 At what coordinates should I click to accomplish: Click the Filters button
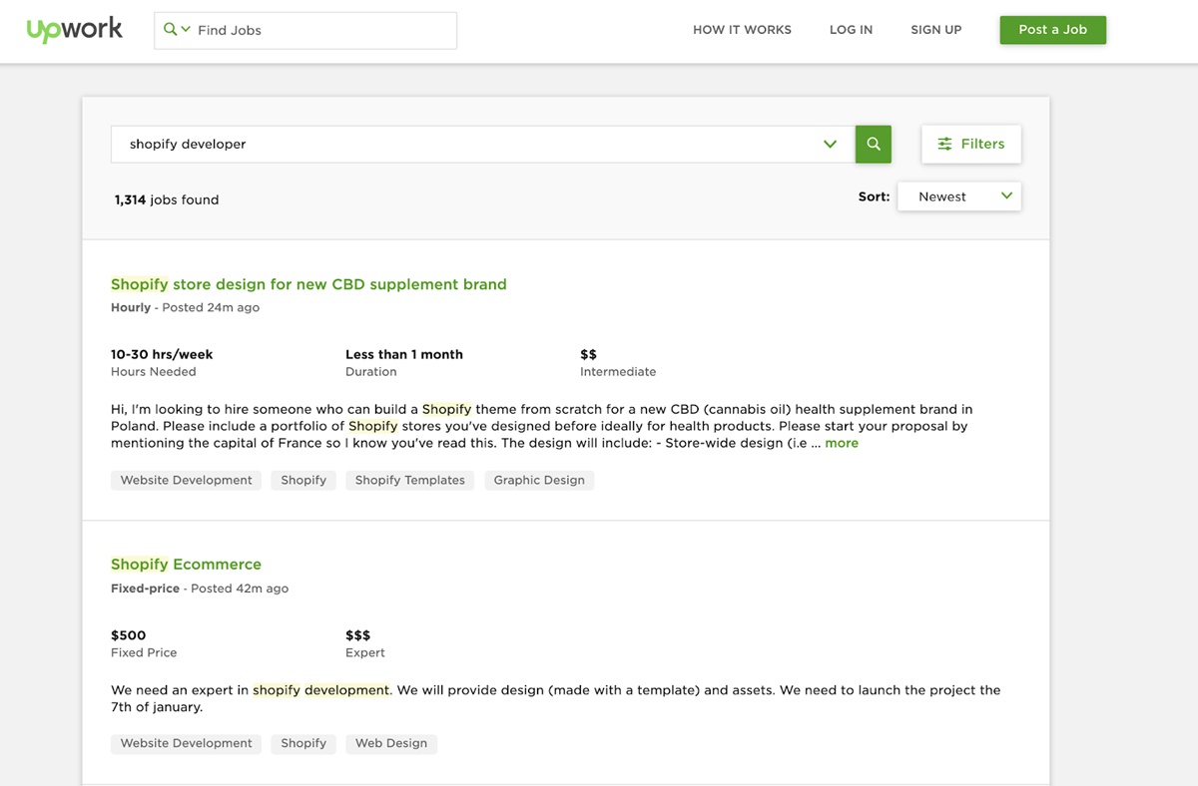tap(970, 144)
